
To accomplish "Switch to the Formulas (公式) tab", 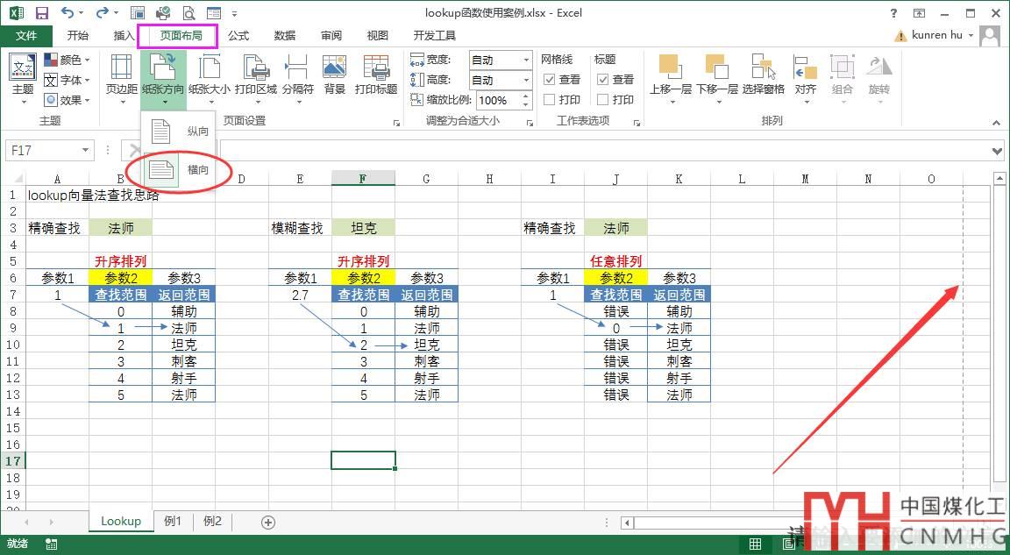I will (238, 36).
